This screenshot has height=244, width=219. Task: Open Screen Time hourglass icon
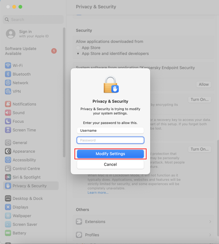point(8,130)
